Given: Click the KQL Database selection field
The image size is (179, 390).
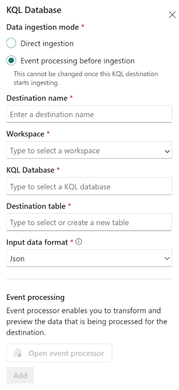Looking at the screenshot, I should (89, 186).
